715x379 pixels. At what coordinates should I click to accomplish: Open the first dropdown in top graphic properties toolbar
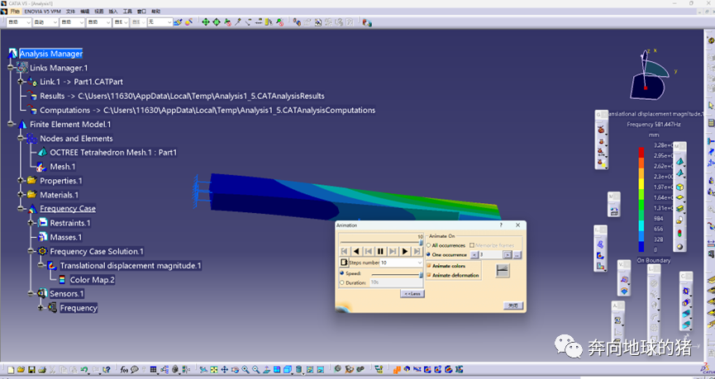click(x=19, y=21)
